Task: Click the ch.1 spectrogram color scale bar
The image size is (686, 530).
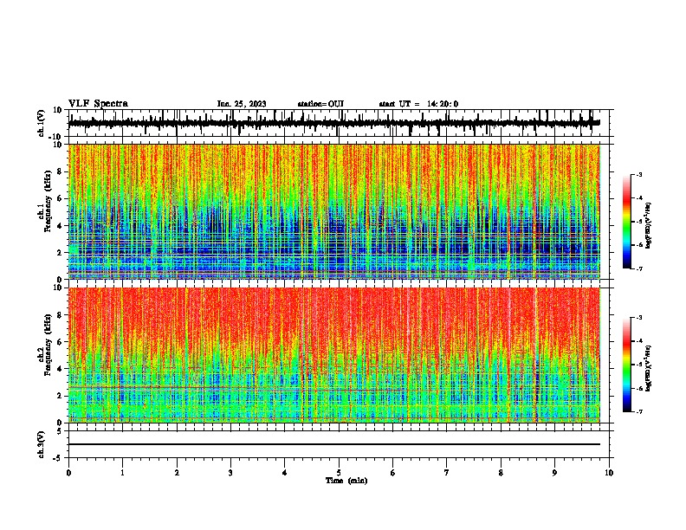Action: tap(626, 222)
